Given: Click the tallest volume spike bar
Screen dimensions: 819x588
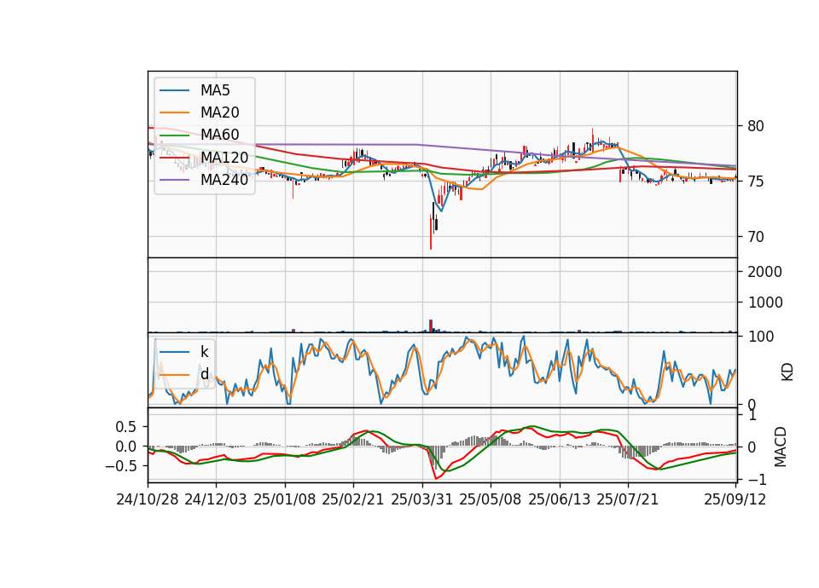Looking at the screenshot, I should coord(431,326).
